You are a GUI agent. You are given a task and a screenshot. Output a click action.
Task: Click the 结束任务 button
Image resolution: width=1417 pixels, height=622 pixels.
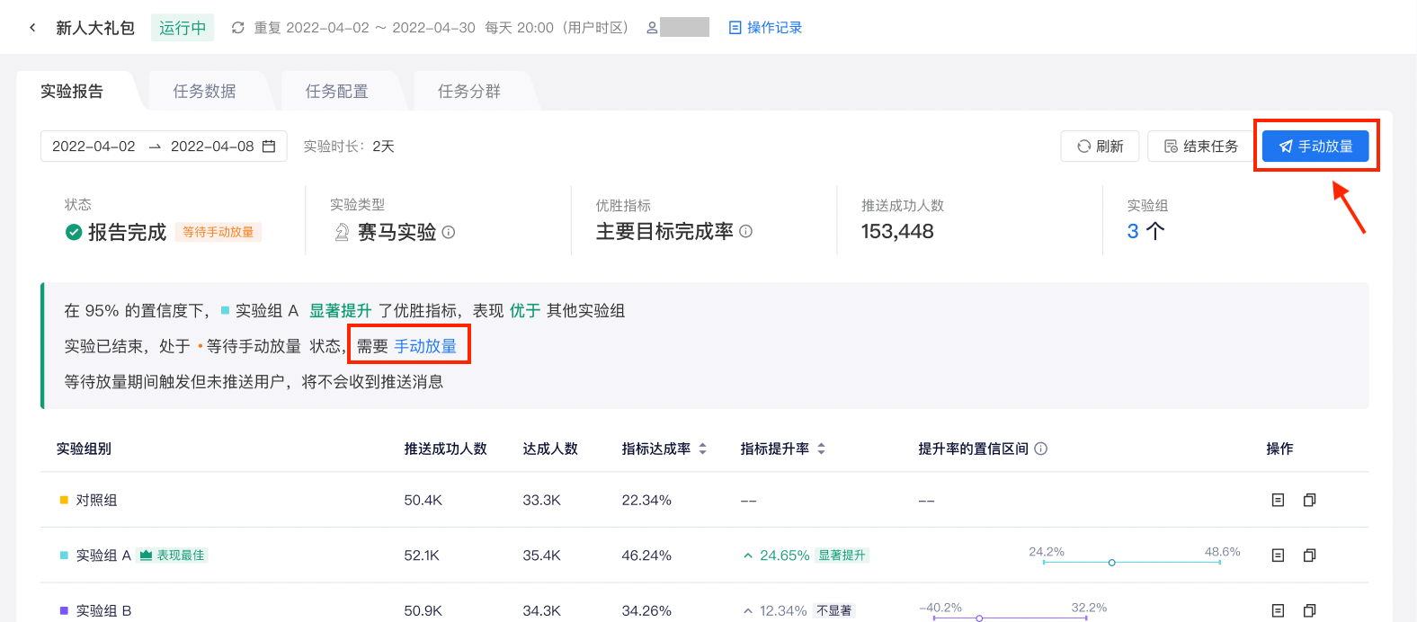pos(1200,147)
